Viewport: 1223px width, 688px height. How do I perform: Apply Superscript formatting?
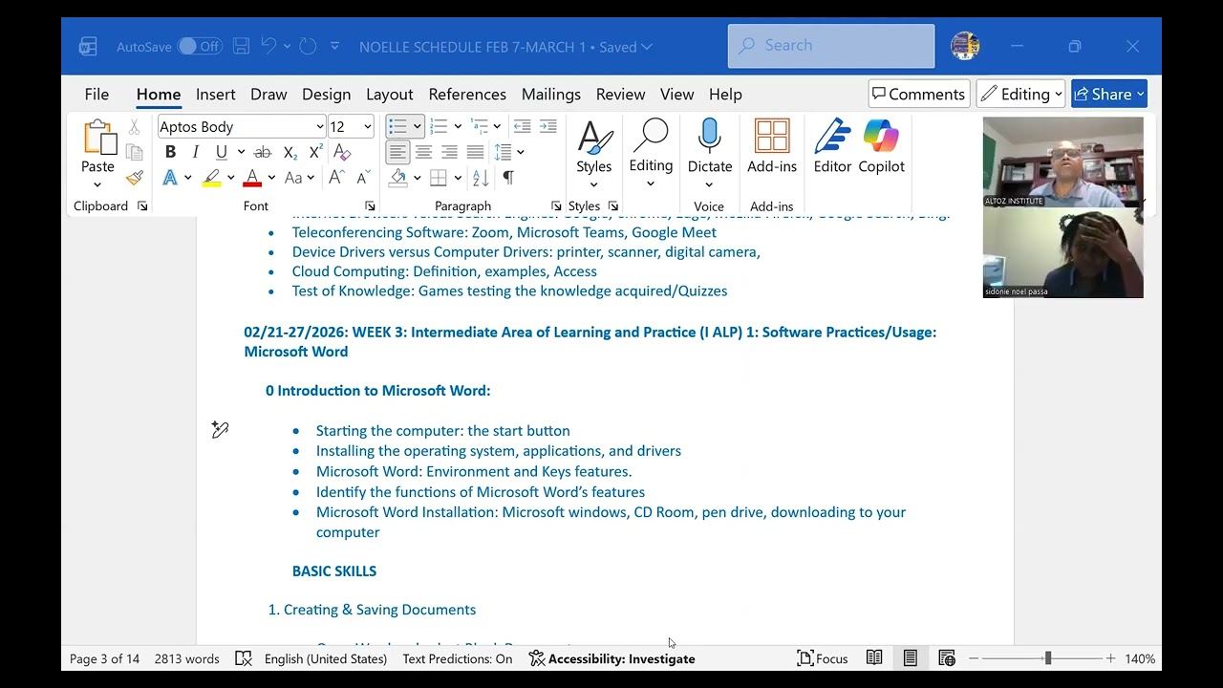[x=315, y=152]
